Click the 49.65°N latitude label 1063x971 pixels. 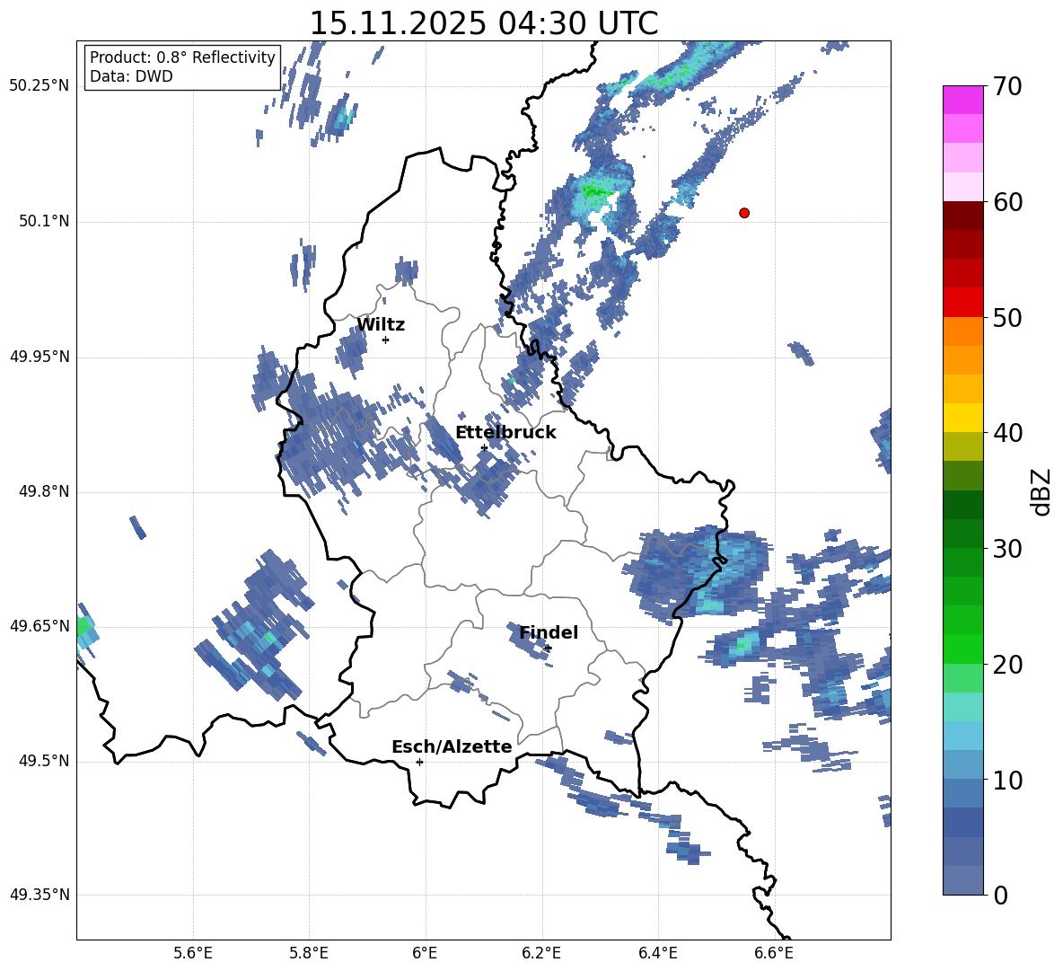pyautogui.click(x=40, y=625)
